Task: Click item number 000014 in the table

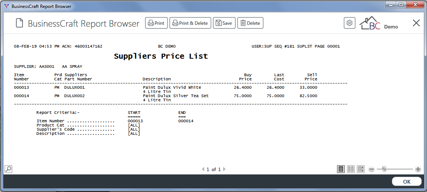Action: [21, 96]
